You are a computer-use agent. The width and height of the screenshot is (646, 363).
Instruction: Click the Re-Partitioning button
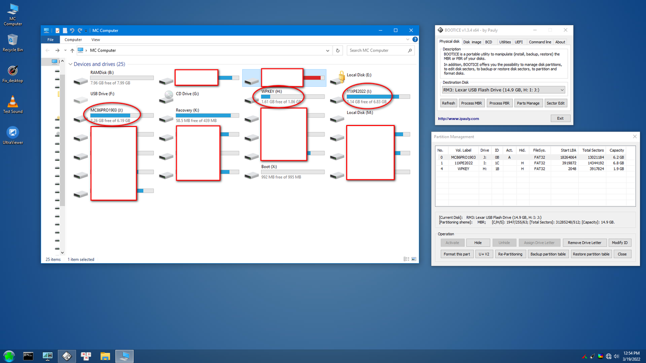tap(510, 254)
